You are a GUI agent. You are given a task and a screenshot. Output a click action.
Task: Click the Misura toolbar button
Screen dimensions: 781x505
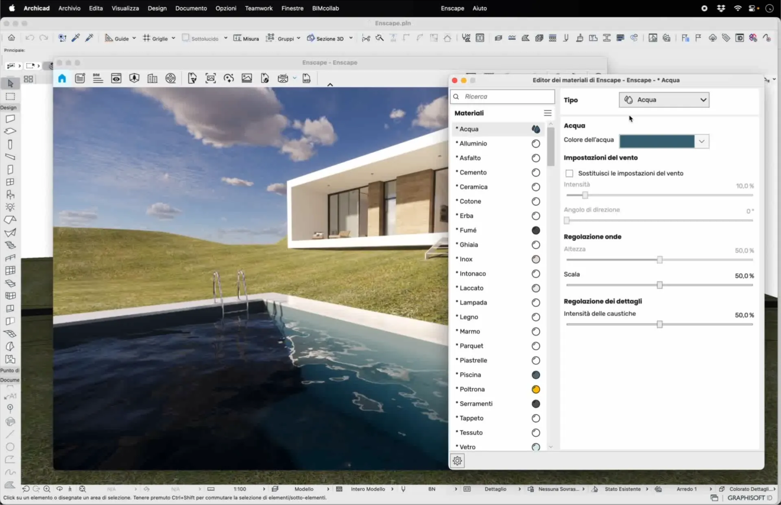246,38
